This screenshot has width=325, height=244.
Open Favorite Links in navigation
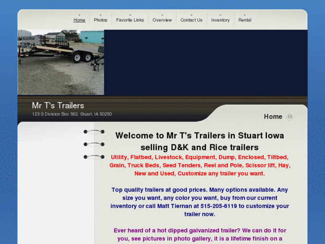click(130, 20)
